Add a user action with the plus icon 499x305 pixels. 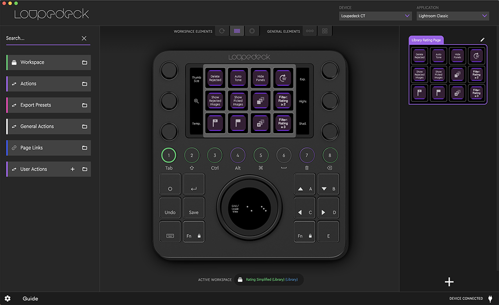72,169
